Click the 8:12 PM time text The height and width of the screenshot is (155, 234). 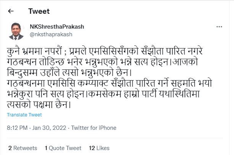coord(17,128)
